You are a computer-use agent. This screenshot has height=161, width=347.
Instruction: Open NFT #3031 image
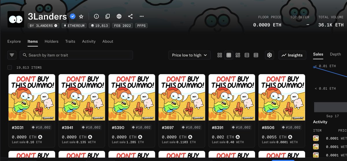(x=32, y=97)
